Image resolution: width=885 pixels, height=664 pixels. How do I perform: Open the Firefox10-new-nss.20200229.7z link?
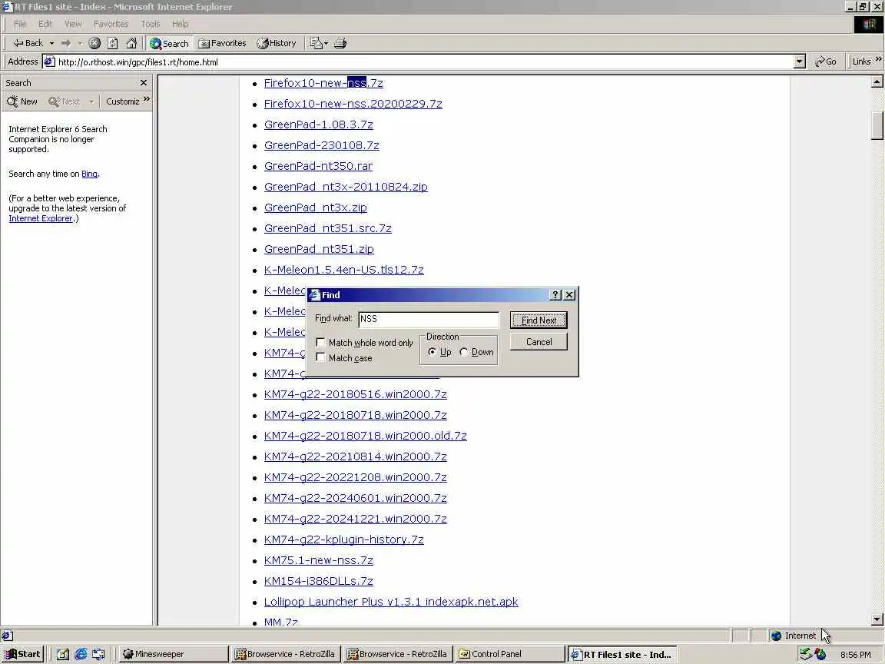pos(353,104)
